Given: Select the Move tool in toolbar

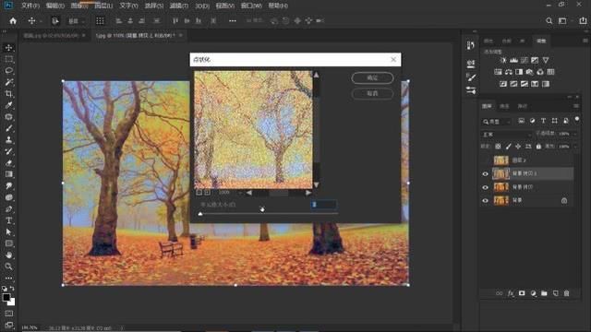Looking at the screenshot, I should point(8,48).
